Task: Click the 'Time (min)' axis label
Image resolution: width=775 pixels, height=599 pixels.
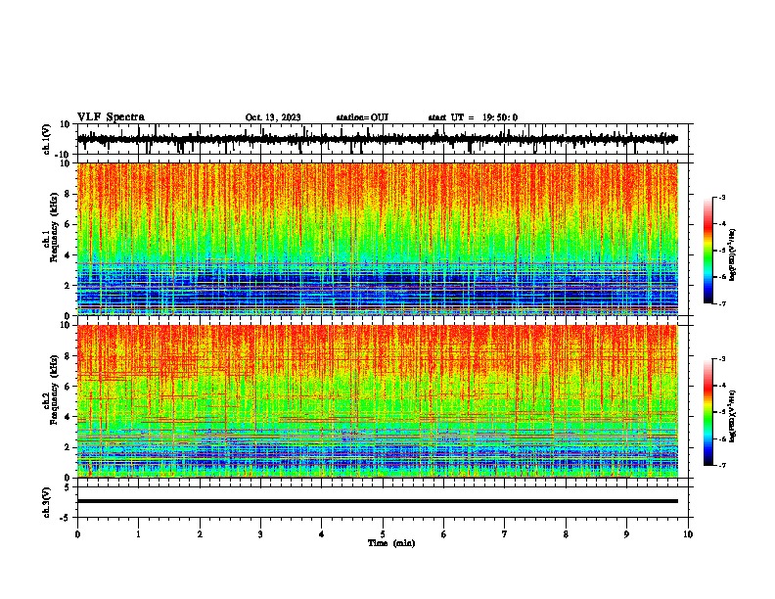Action: click(391, 543)
